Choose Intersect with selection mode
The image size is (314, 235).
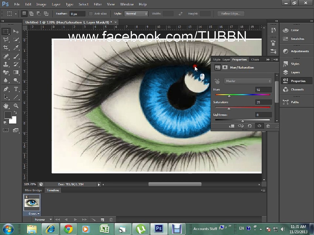tap(46, 13)
